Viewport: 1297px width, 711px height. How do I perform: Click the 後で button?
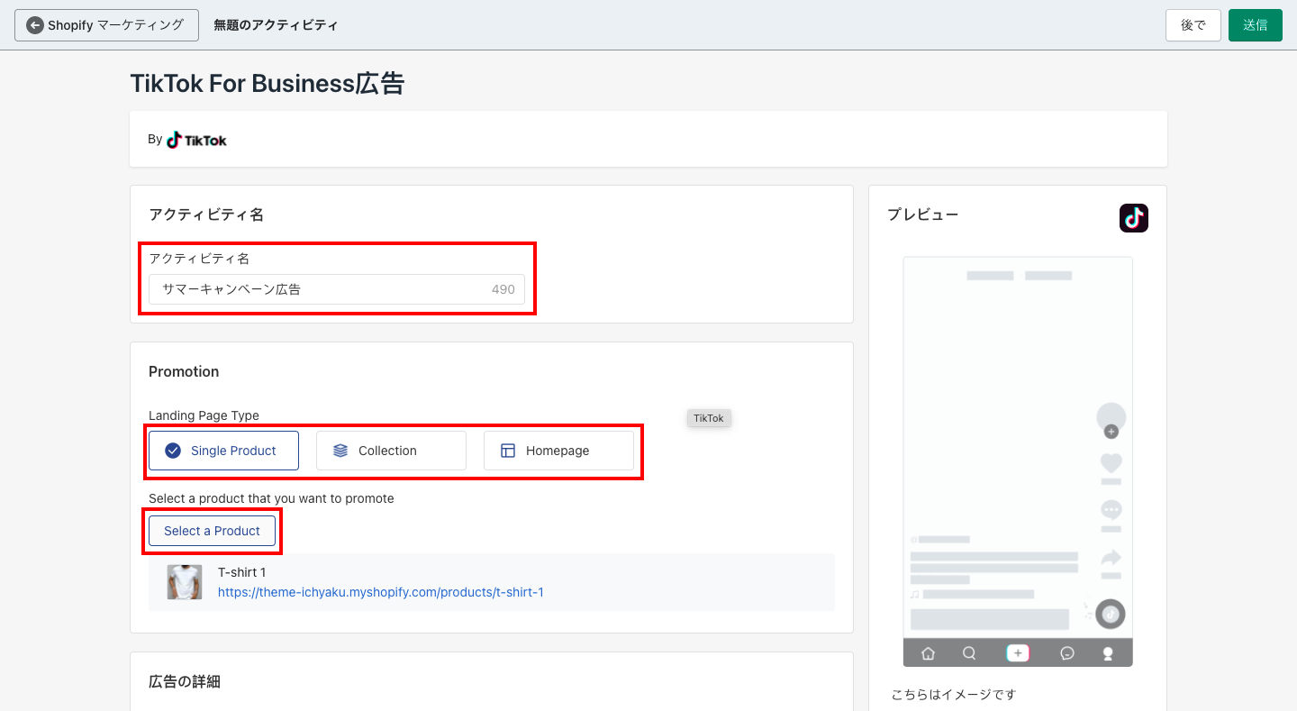pos(1193,25)
